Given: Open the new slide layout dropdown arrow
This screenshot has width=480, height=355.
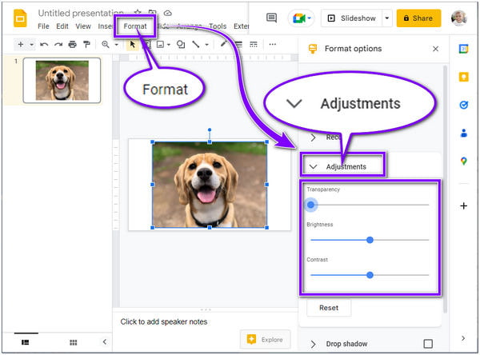Looking at the screenshot, I should tap(31, 45).
